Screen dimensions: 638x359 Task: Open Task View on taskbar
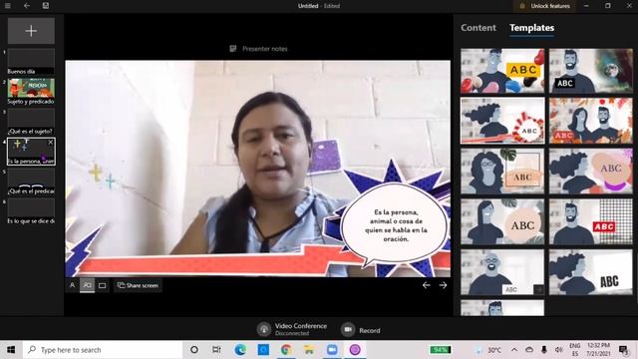(x=216, y=350)
